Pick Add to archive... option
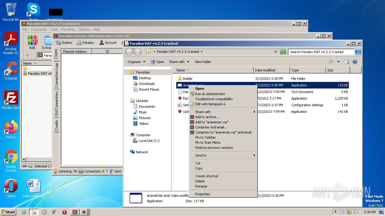 [223, 117]
